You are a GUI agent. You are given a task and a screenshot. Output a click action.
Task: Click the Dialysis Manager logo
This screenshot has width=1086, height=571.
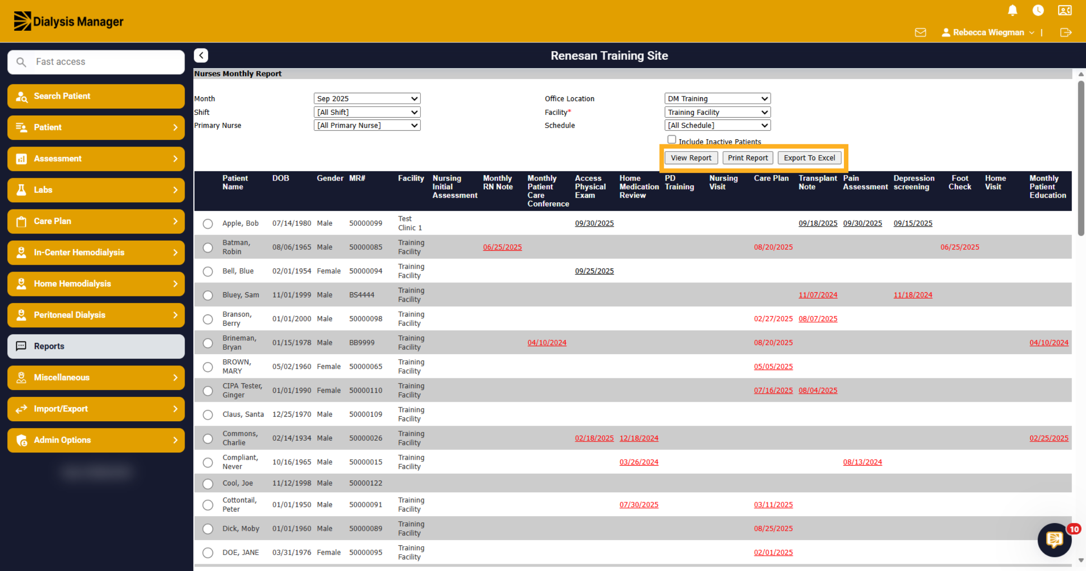(x=68, y=21)
